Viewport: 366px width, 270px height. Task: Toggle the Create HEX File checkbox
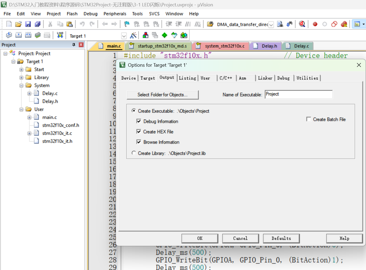139,132
